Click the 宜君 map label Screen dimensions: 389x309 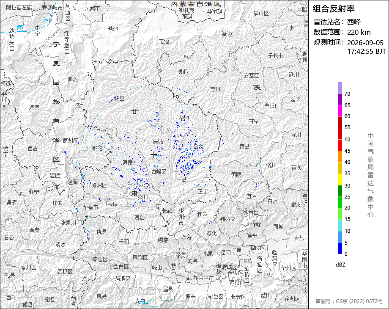point(252,196)
